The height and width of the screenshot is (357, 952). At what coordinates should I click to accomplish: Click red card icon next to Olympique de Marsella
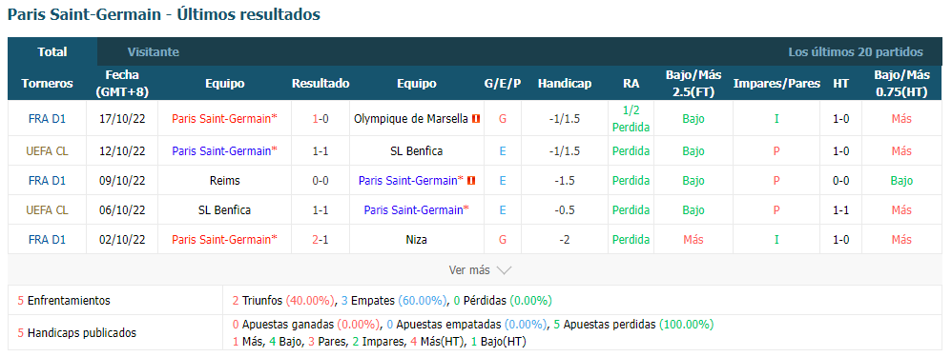coord(476,119)
